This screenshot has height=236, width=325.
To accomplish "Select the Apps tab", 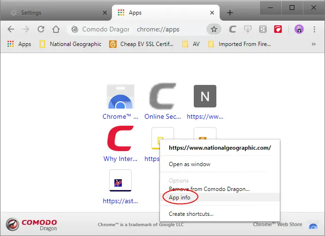I will point(166,13).
